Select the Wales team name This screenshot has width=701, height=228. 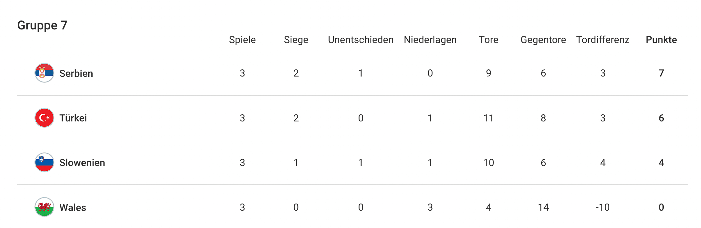(x=73, y=207)
